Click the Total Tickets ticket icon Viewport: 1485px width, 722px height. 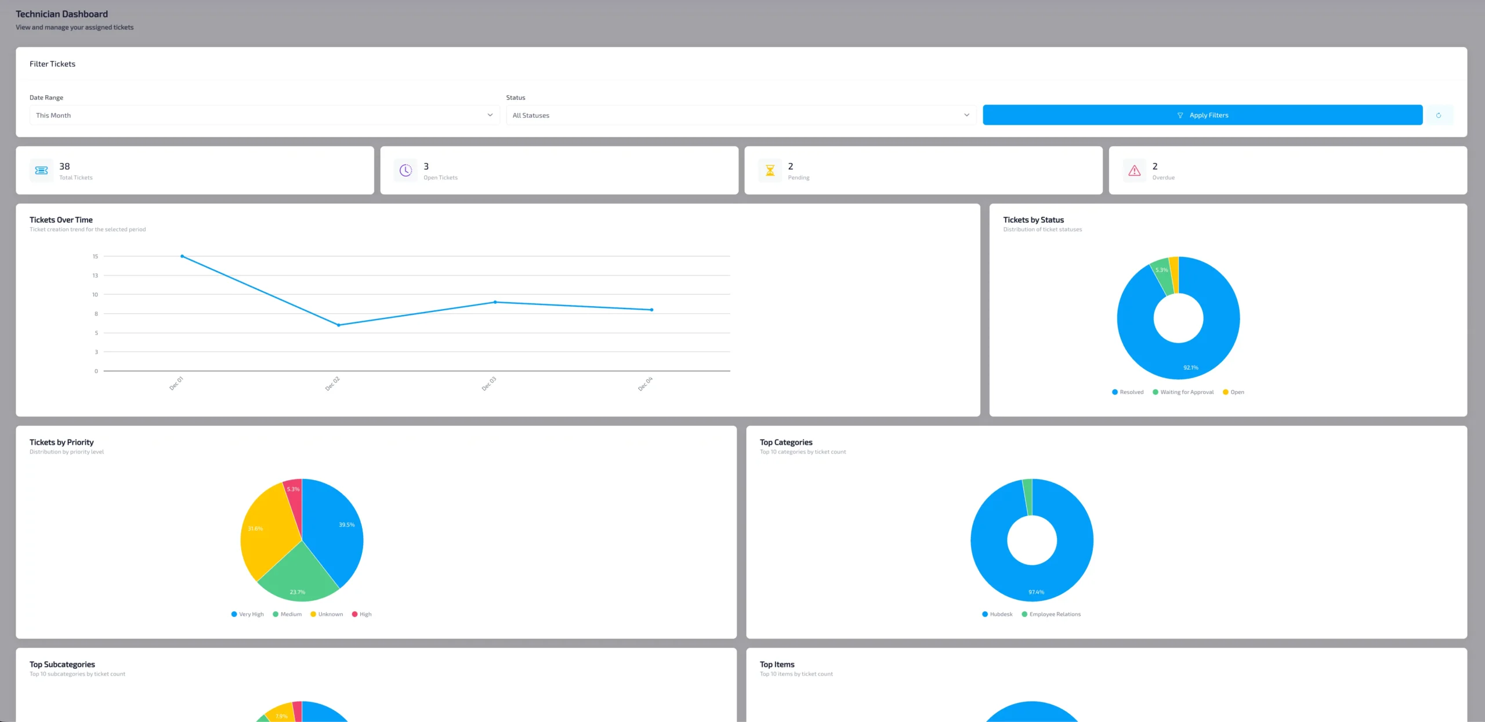click(41, 170)
